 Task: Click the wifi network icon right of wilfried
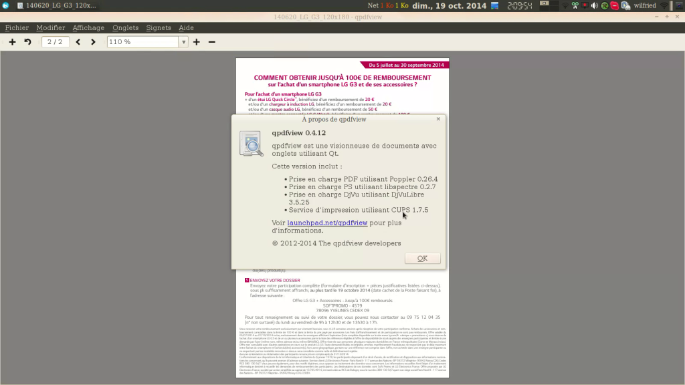click(664, 5)
